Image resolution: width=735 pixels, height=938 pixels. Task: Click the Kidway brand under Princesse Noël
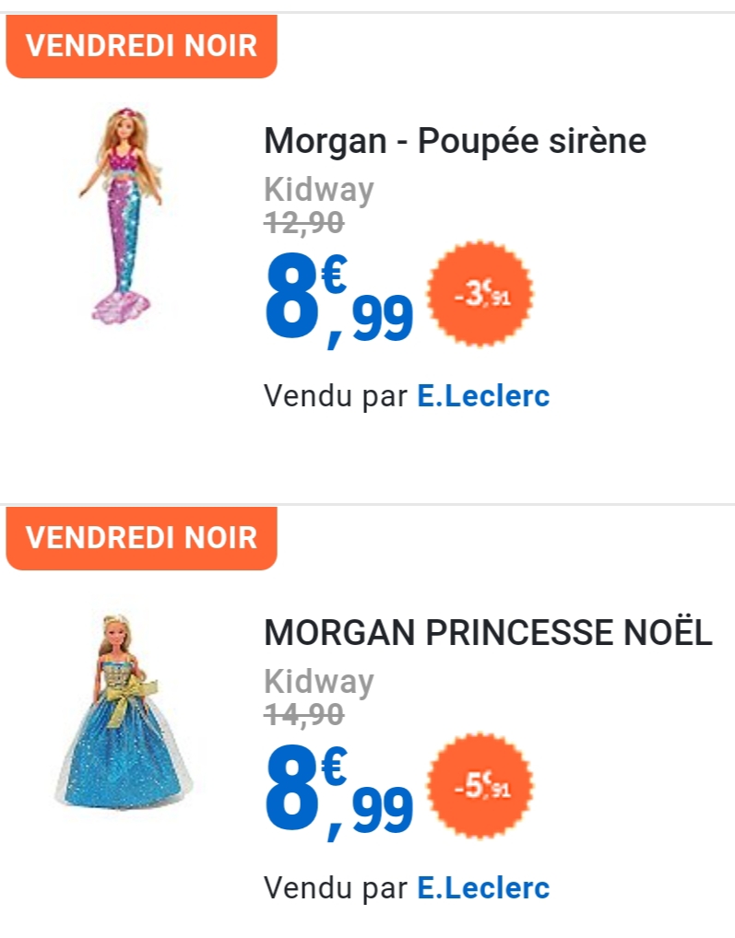(x=319, y=682)
